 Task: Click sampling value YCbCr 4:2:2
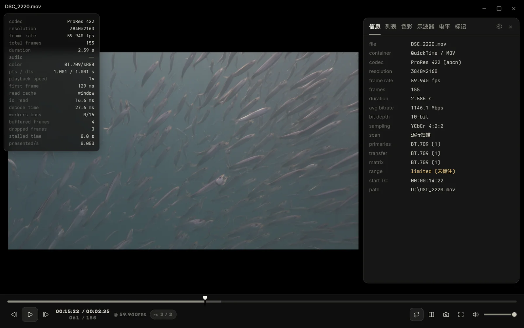(427, 126)
